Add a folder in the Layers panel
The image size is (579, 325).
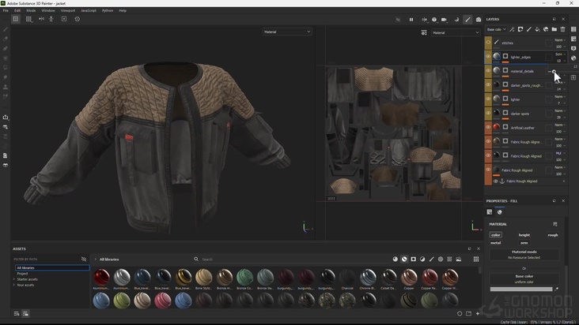(x=554, y=29)
